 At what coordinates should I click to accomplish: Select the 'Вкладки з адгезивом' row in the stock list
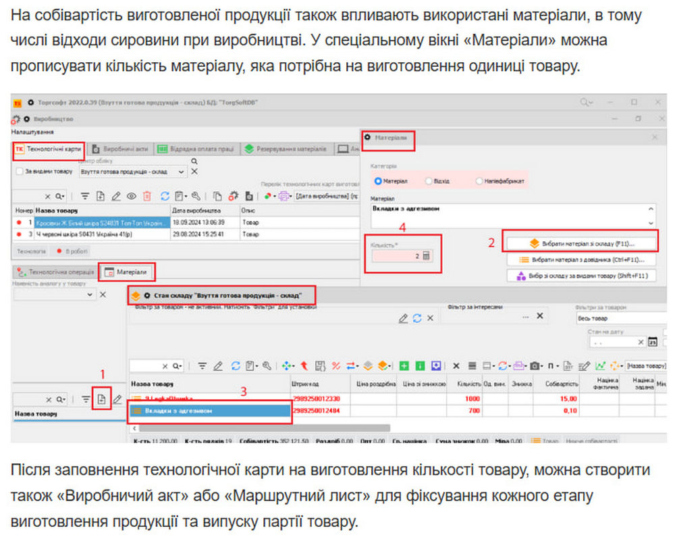click(210, 411)
